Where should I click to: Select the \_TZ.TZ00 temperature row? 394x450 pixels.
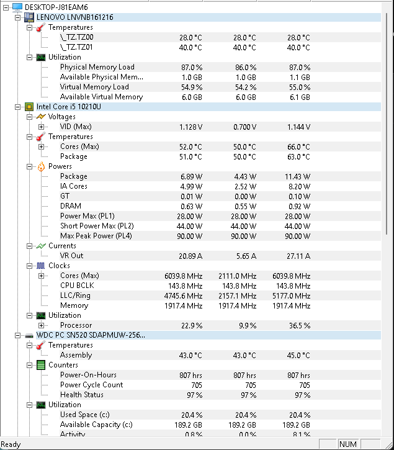tap(220, 37)
